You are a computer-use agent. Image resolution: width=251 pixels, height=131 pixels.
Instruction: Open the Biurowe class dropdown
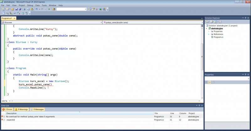pyautogui.click(x=100, y=23)
